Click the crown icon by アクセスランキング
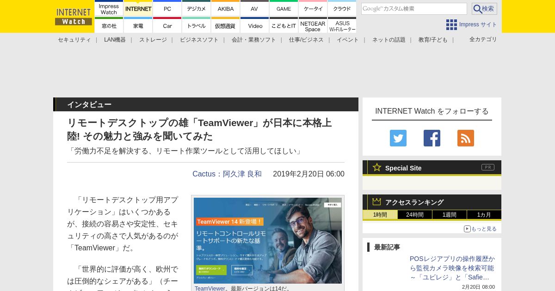Screen dimensions: 555x291 [377, 202]
